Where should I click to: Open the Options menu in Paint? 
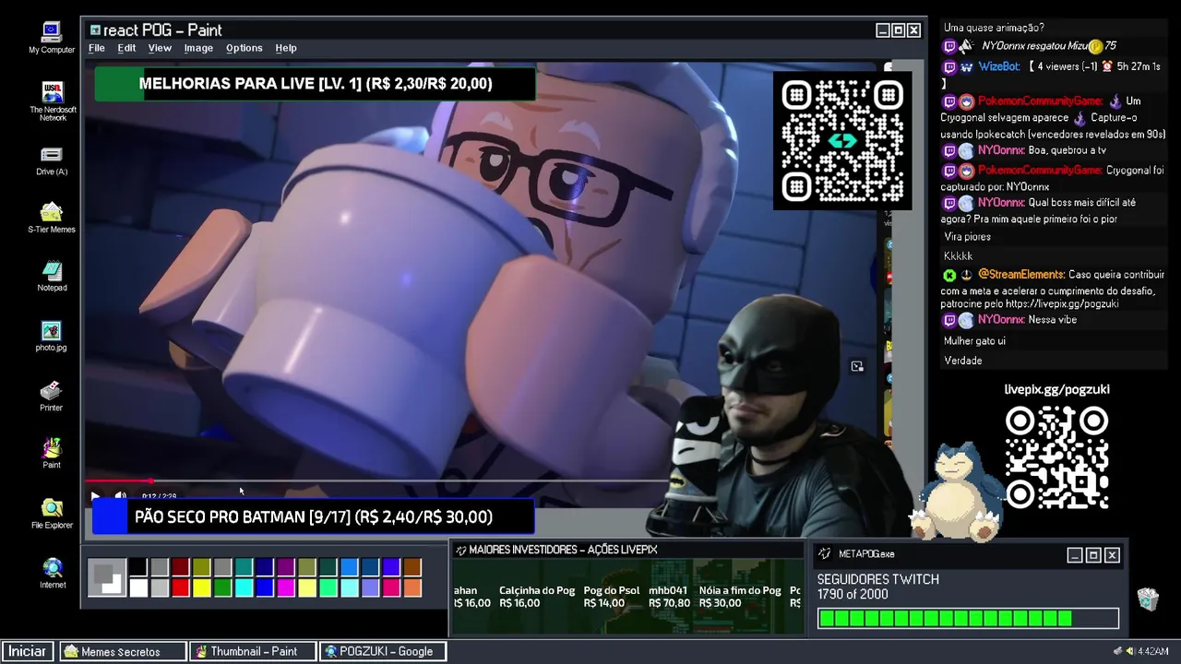(x=245, y=48)
